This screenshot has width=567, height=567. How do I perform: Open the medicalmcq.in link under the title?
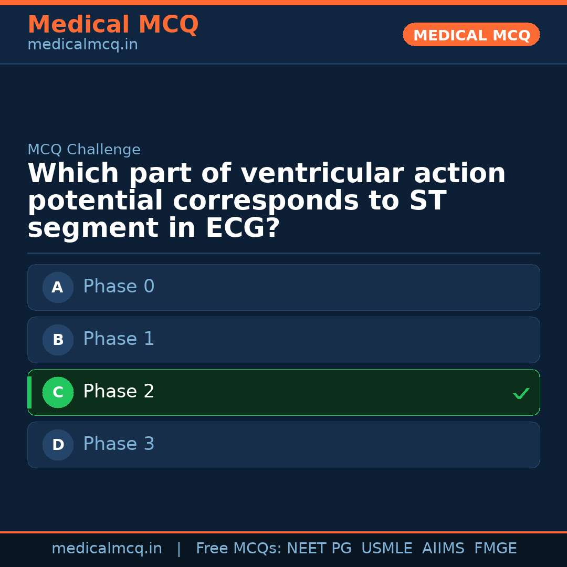82,45
